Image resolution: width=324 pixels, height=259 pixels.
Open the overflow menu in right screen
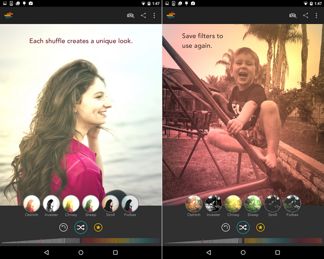coord(316,16)
